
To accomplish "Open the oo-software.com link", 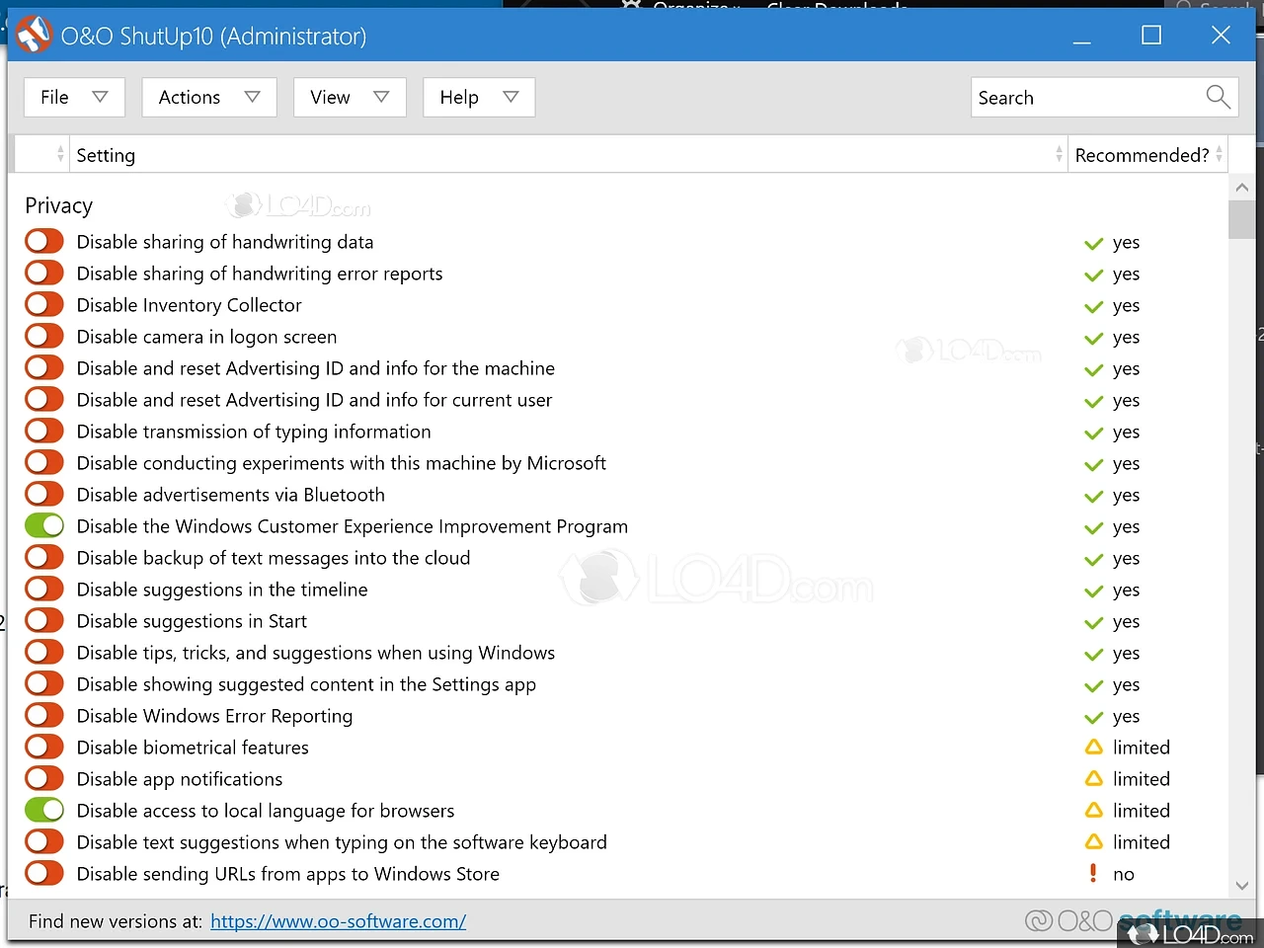I will 338,921.
